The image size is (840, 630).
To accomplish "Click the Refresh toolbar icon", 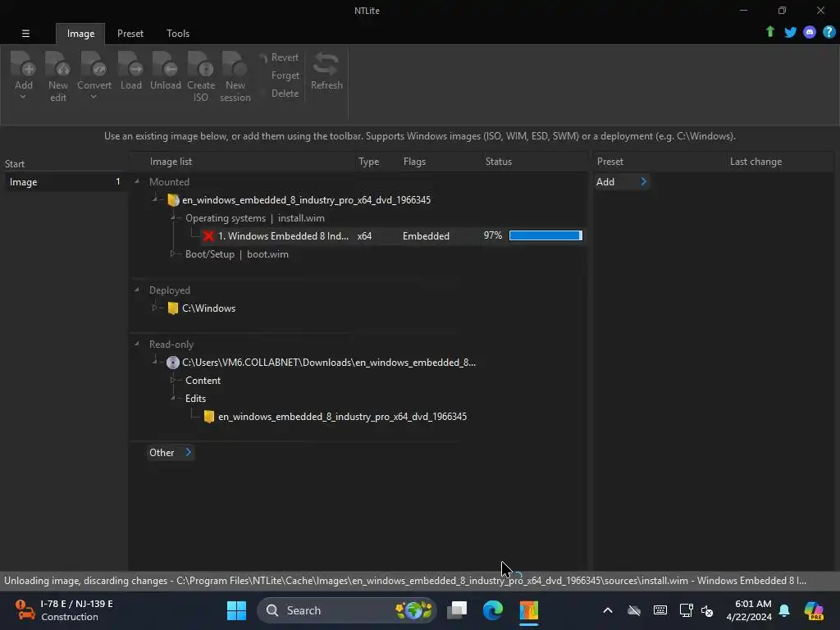I will point(326,64).
